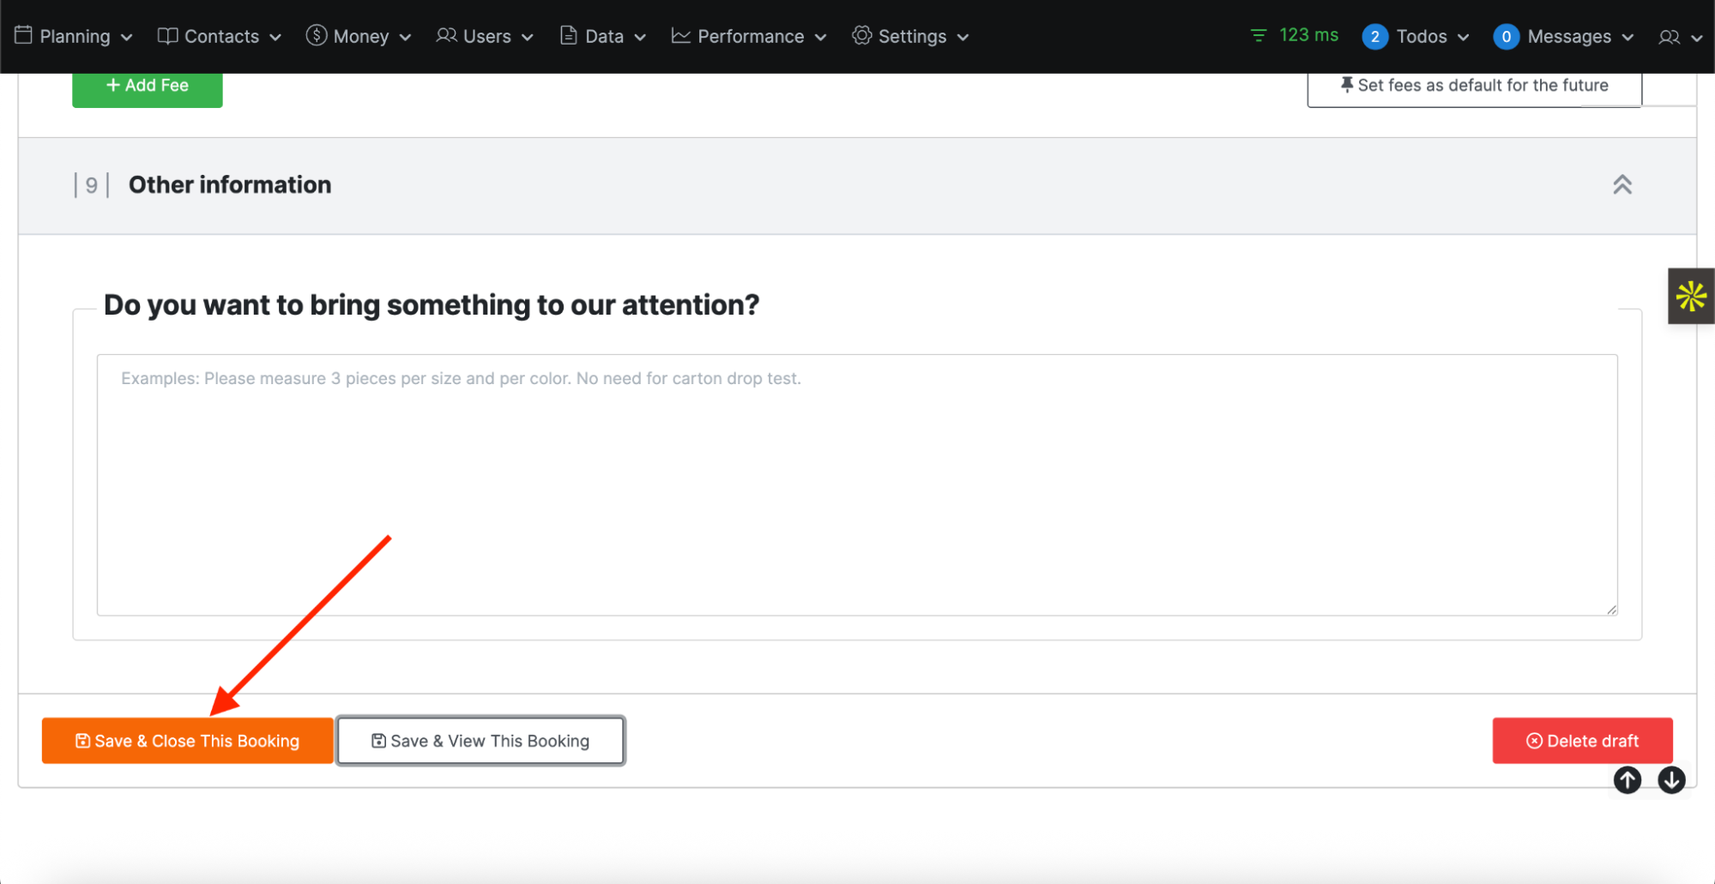Click into the attention notes text area
This screenshot has height=884, width=1715.
pos(856,484)
